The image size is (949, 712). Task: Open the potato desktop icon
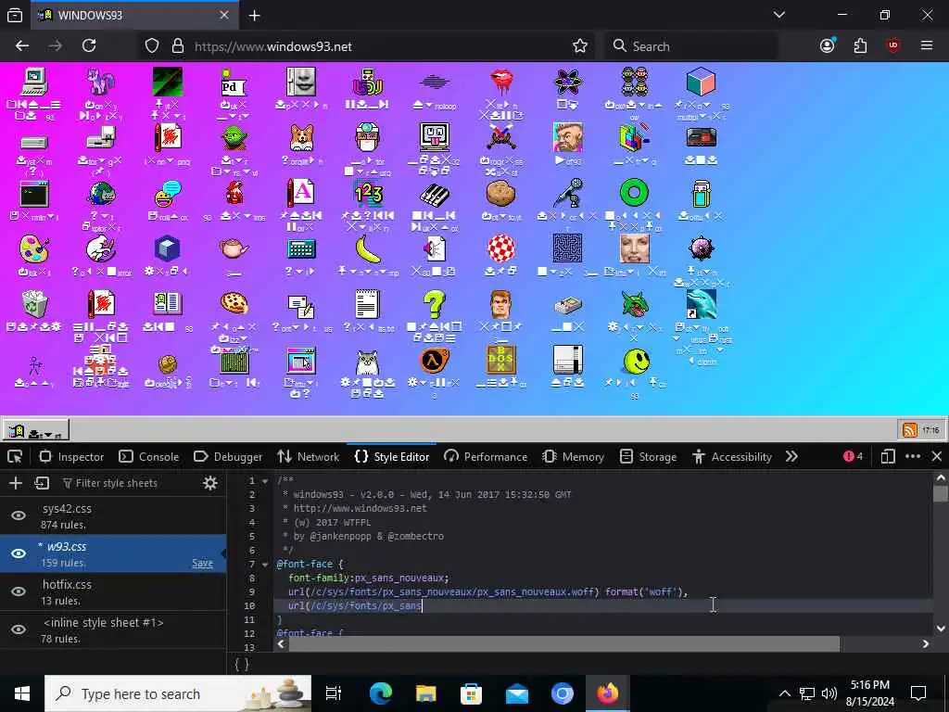coord(501,194)
